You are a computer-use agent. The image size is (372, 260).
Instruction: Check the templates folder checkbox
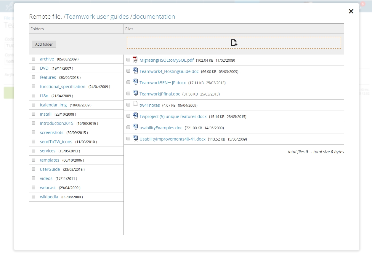coord(33,160)
